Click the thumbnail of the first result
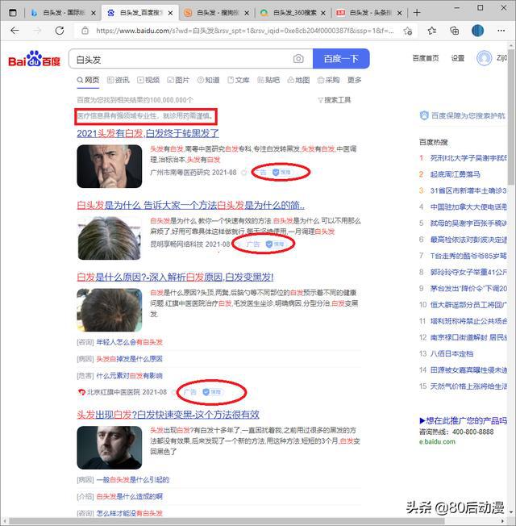Screen dimensions: 516x526 pyautogui.click(x=110, y=166)
